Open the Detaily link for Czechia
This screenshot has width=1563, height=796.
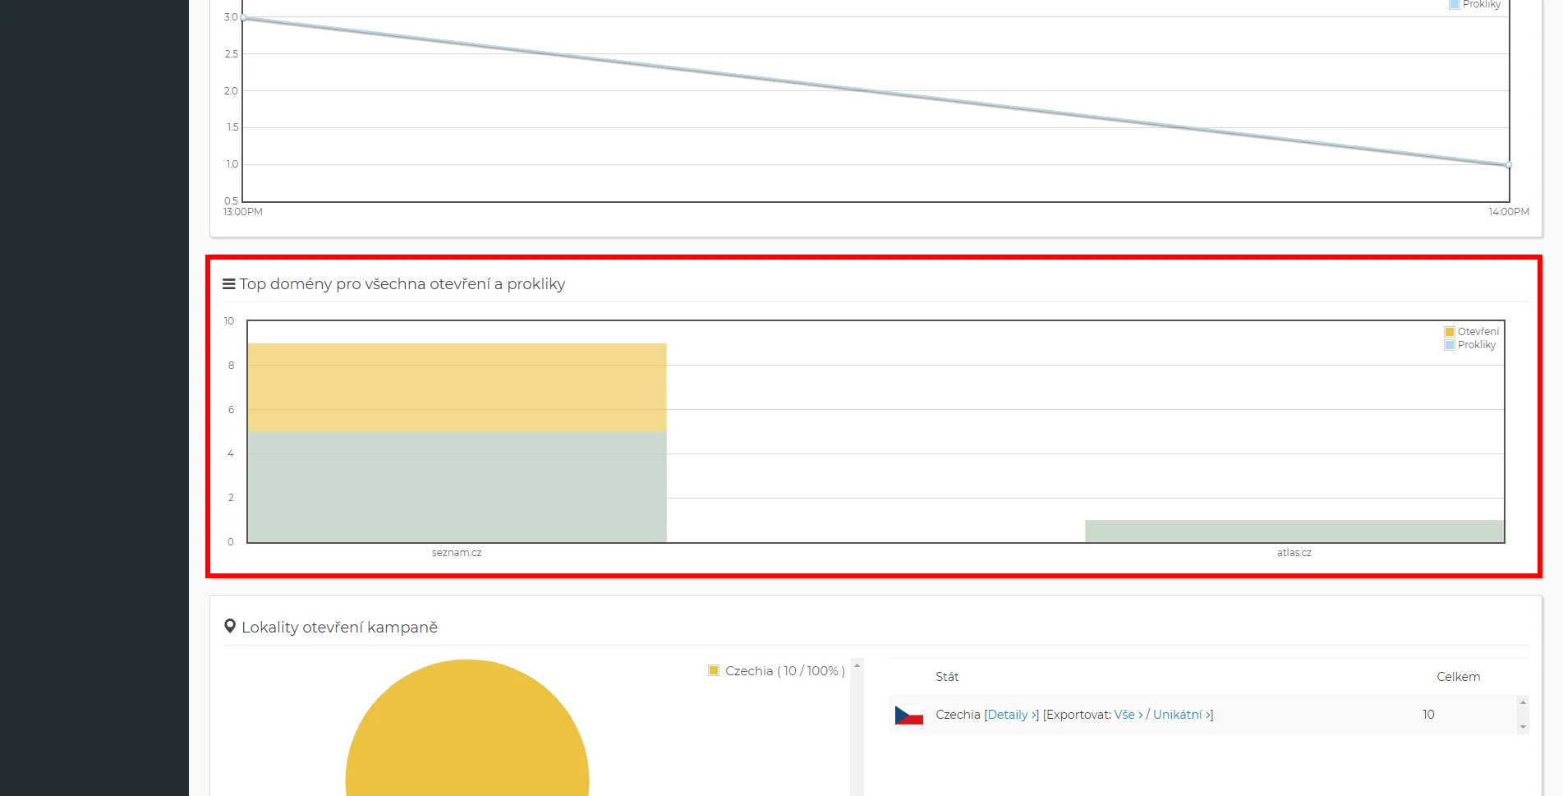1010,715
